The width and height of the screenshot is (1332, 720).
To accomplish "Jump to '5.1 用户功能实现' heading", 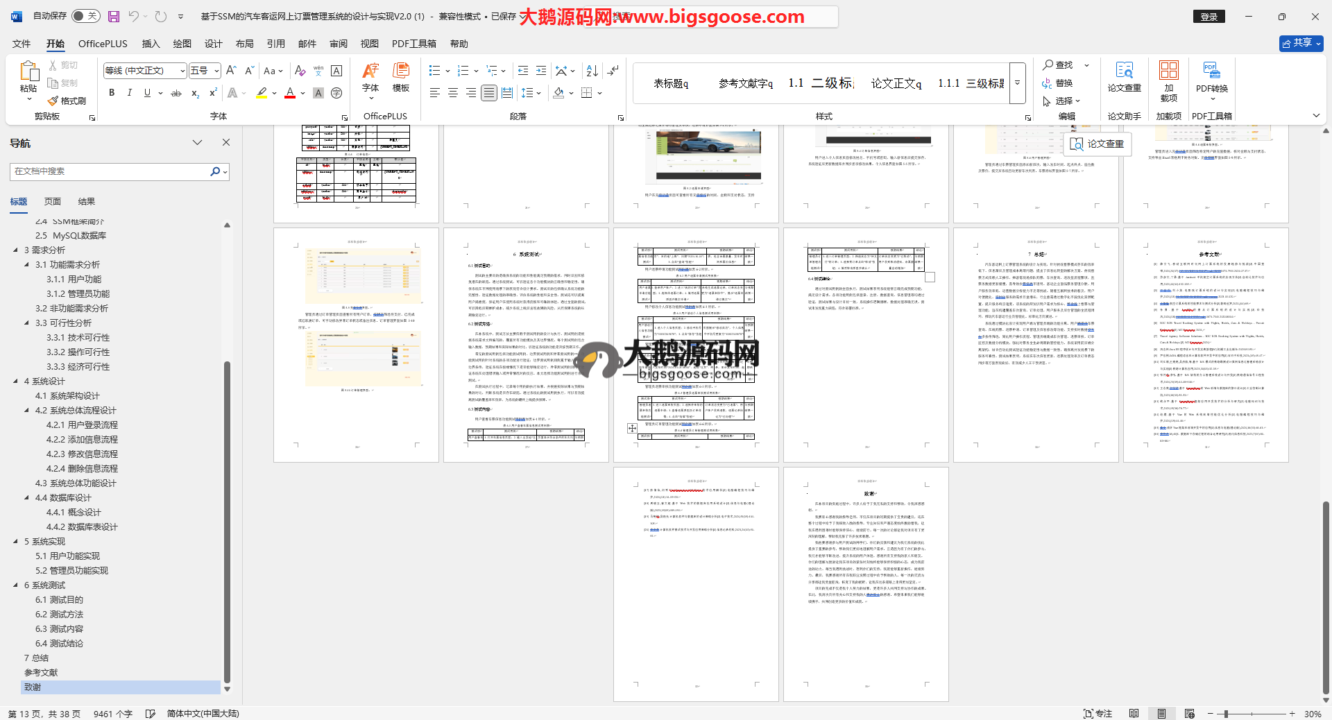I will pyautogui.click(x=67, y=556).
